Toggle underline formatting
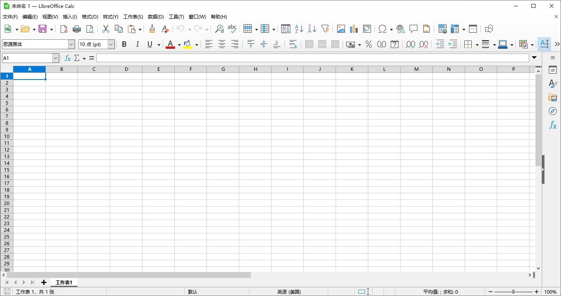The image size is (561, 296). point(150,44)
